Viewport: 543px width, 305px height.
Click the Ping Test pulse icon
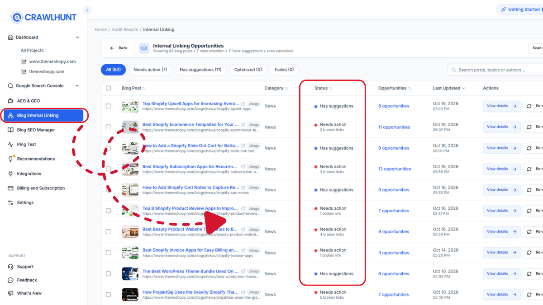[x=10, y=145]
